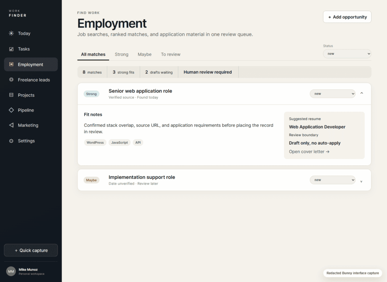387x282 pixels.
Task: Click the Freelance leads target icon
Action: point(11,80)
